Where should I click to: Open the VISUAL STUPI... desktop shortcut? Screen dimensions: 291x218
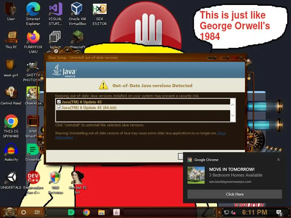click(55, 14)
